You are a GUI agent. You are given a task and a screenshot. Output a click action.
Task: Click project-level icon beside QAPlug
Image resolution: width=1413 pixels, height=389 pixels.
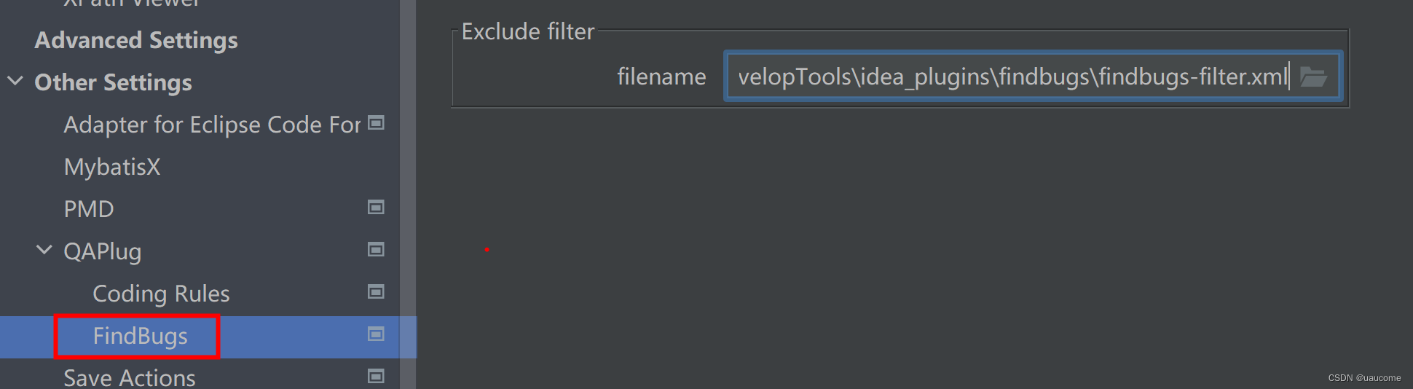376,250
